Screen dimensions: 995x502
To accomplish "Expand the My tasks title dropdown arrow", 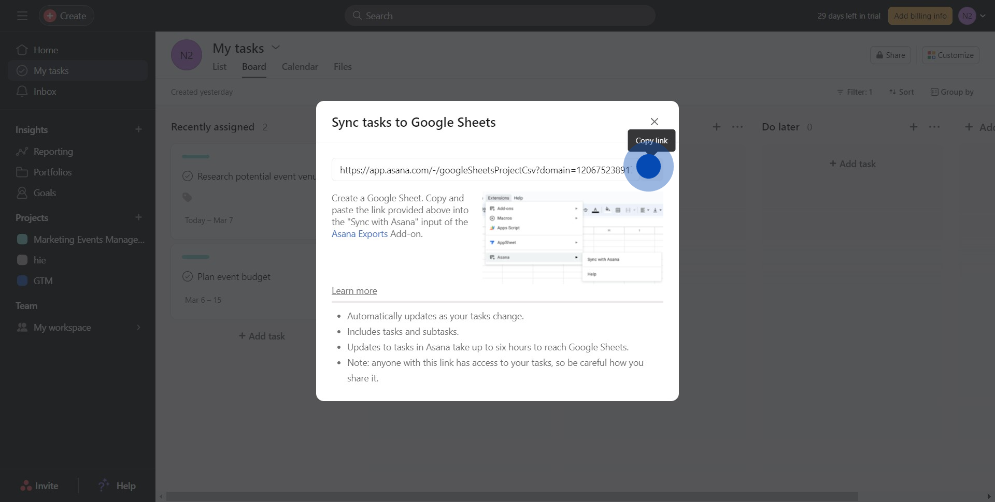I will (276, 48).
